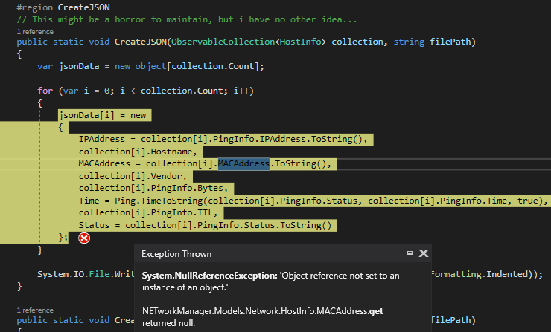The width and height of the screenshot is (551, 332).
Task: Click ObservableCollection type in signature
Action: pos(223,42)
